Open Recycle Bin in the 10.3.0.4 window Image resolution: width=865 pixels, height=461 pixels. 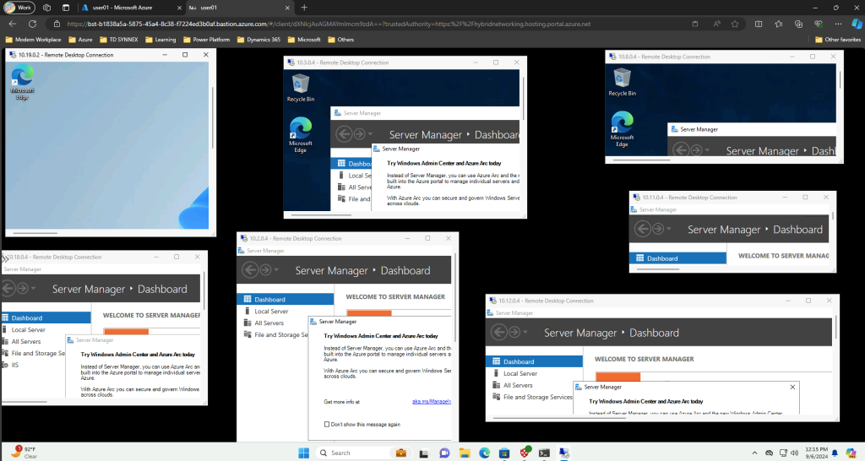pyautogui.click(x=300, y=88)
